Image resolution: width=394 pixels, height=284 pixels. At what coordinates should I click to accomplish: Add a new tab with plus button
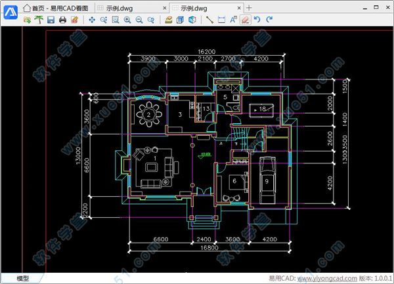[x=249, y=7]
